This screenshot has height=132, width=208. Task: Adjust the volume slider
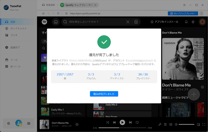click(186, 124)
